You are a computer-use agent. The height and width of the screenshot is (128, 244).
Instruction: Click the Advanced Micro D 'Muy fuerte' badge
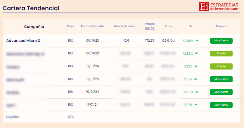221,41
